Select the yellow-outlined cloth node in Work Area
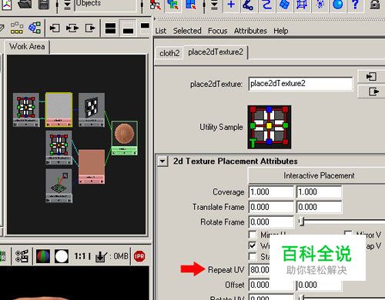 (x=59, y=110)
